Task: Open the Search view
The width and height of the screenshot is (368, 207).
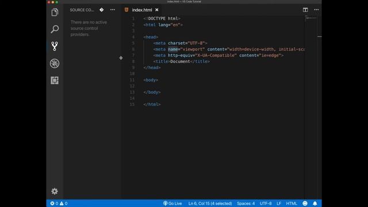Action: [x=55, y=29]
